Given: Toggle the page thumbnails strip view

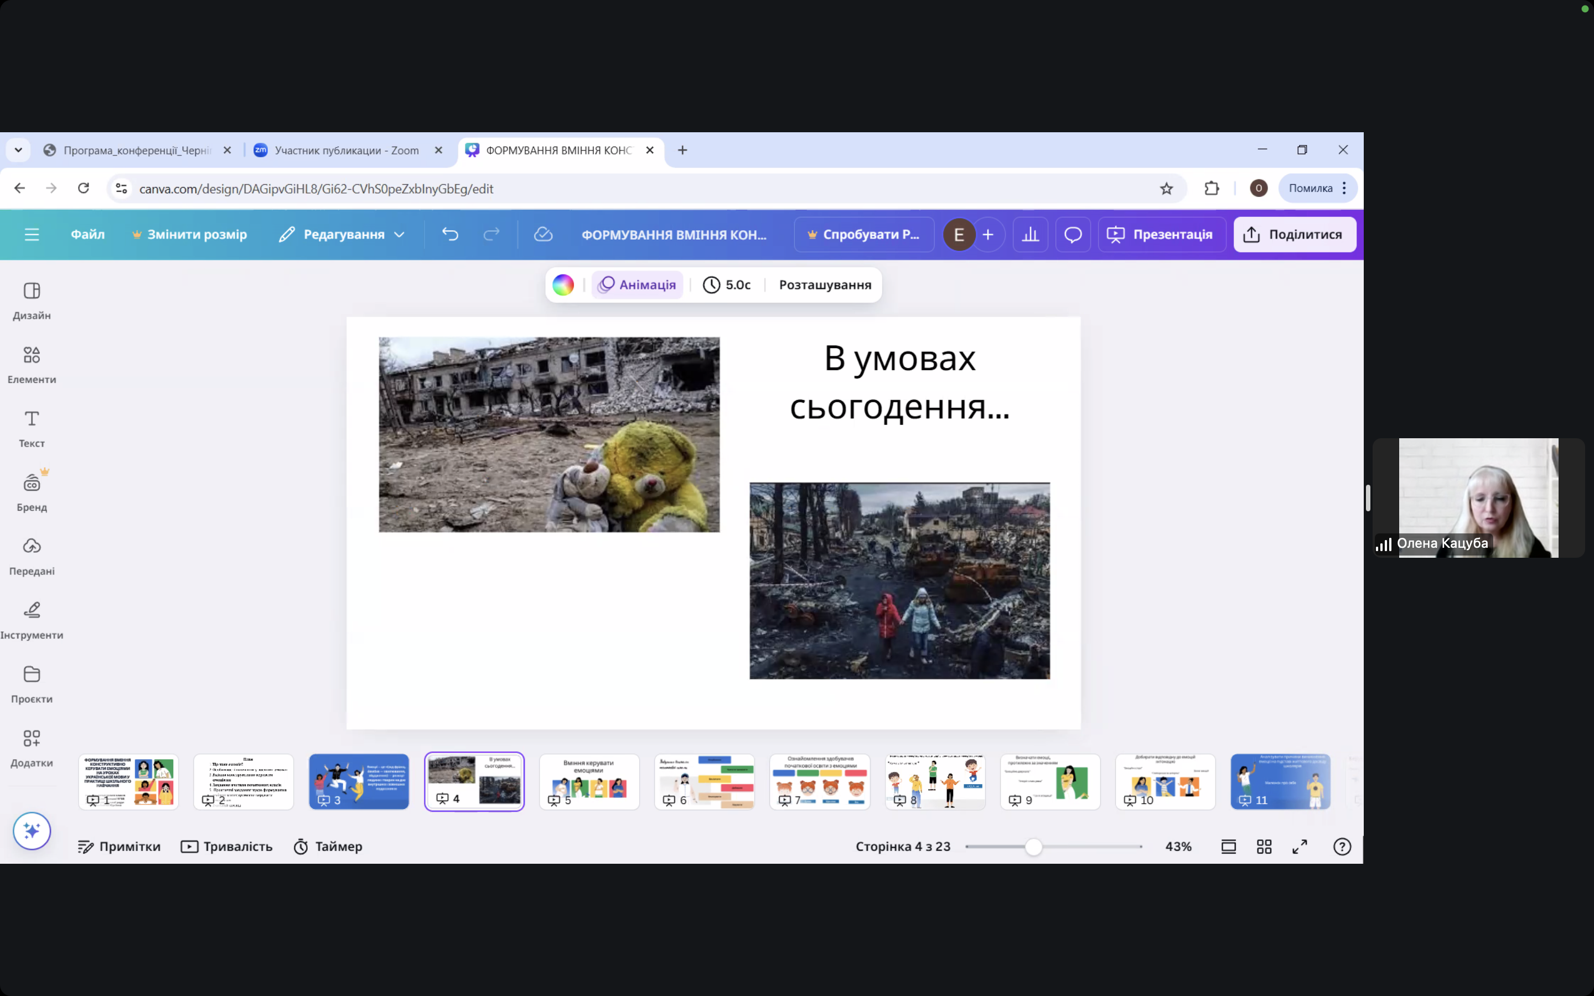Looking at the screenshot, I should (1229, 847).
